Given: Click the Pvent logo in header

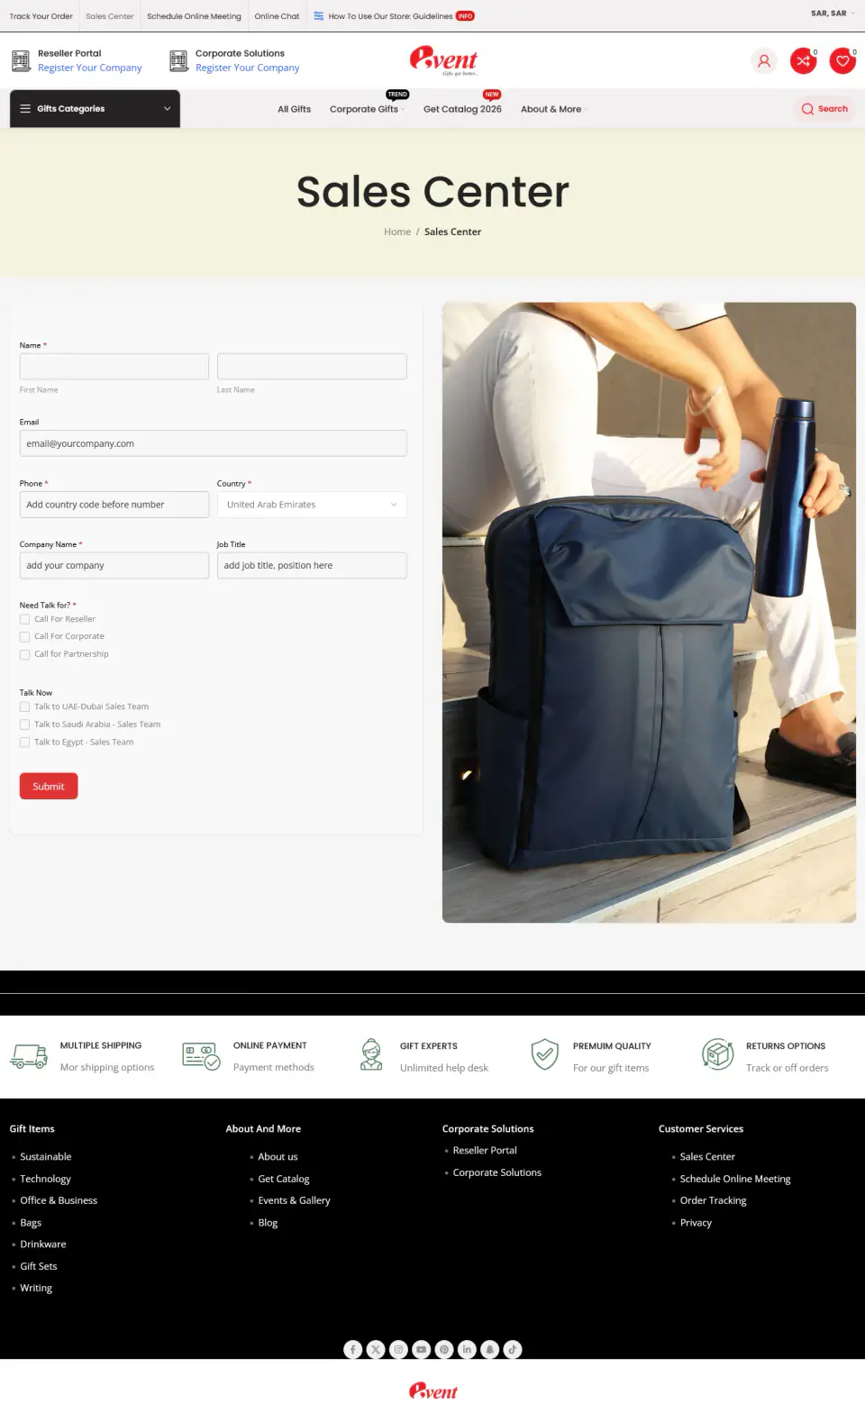Looking at the screenshot, I should pos(443,60).
